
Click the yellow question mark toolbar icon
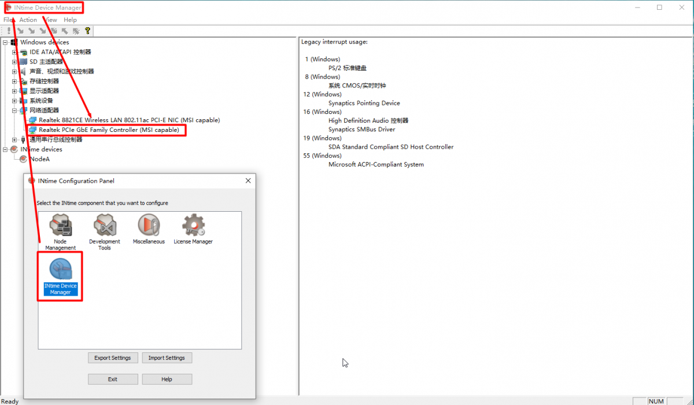point(87,31)
